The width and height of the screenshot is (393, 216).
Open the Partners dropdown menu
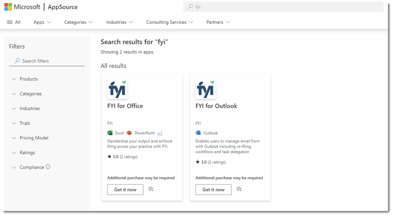pos(218,22)
